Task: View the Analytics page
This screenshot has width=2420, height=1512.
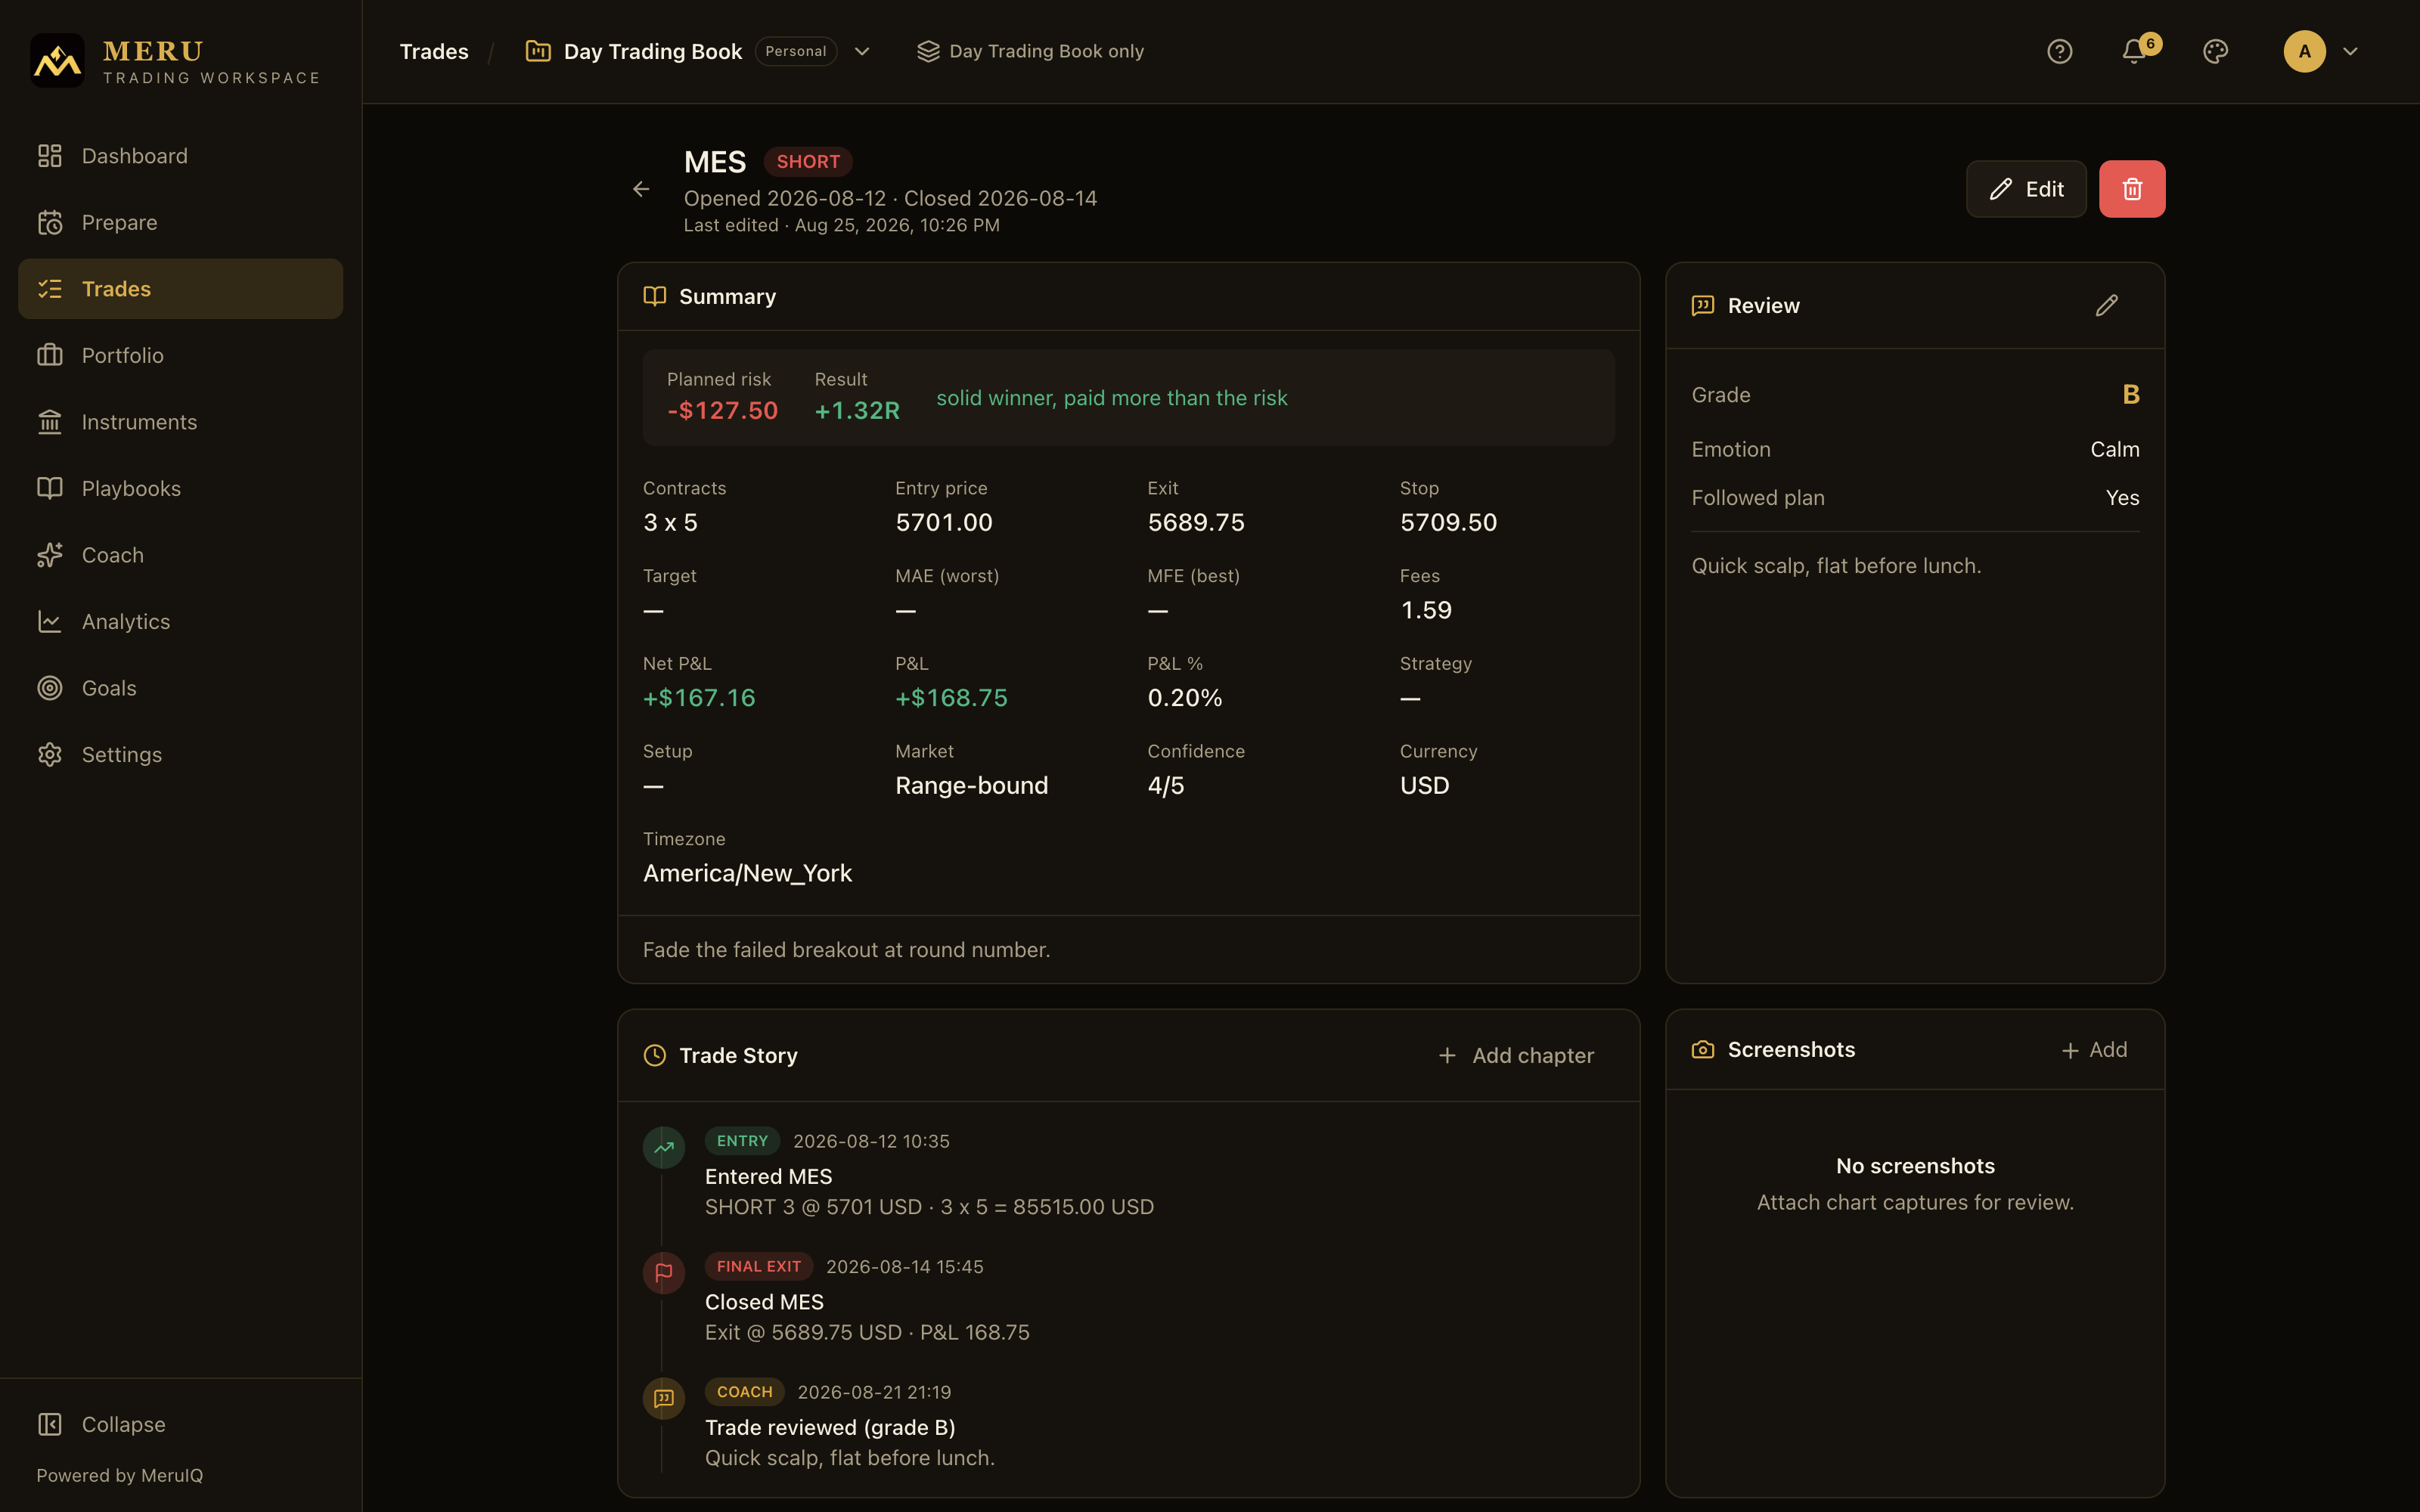Action: pos(180,621)
